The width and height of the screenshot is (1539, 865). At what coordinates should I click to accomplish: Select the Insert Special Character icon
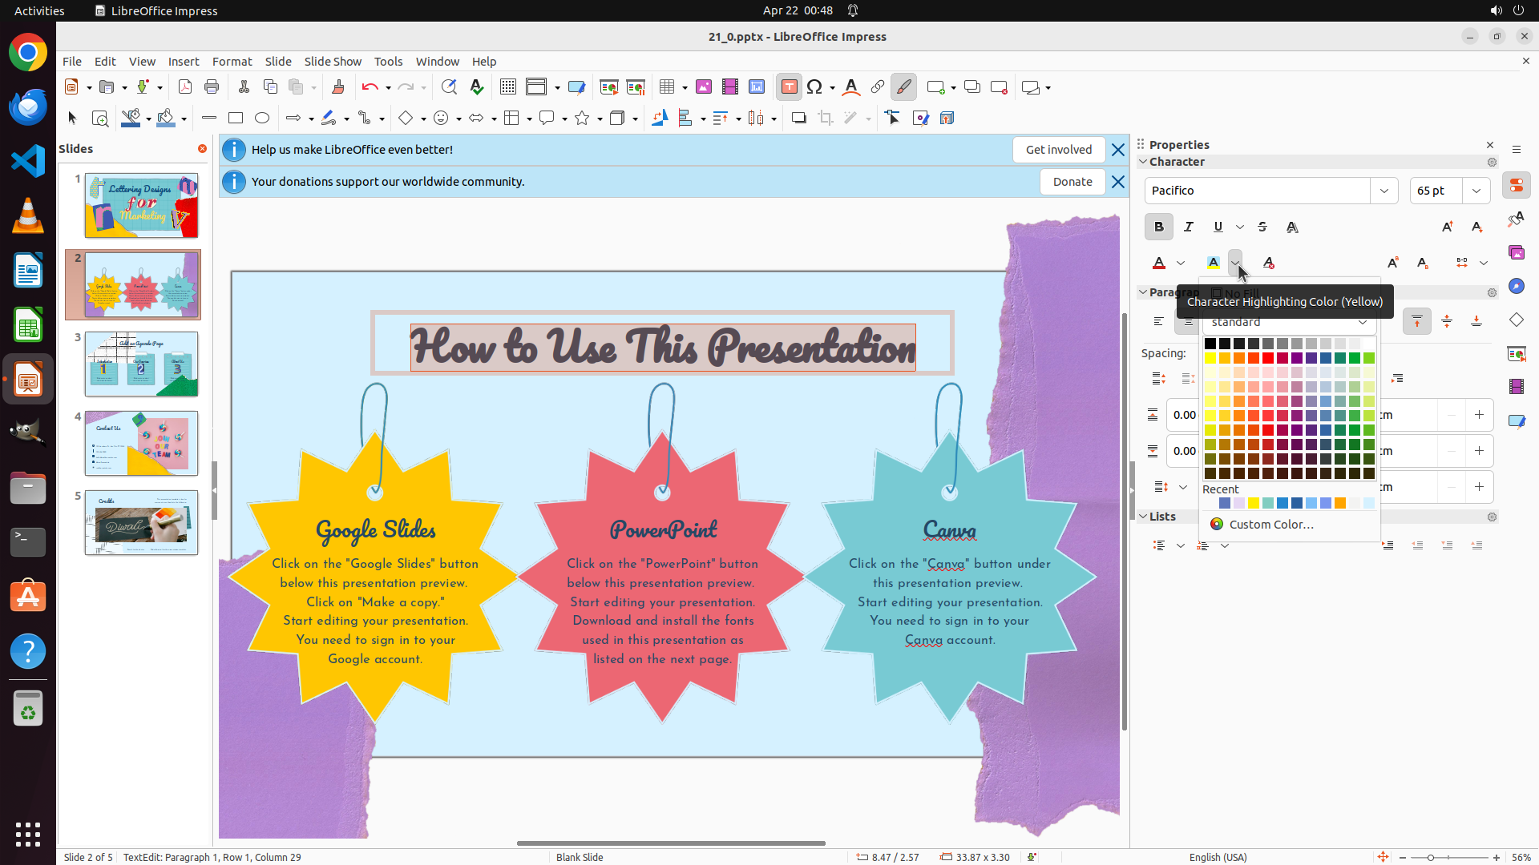815,87
